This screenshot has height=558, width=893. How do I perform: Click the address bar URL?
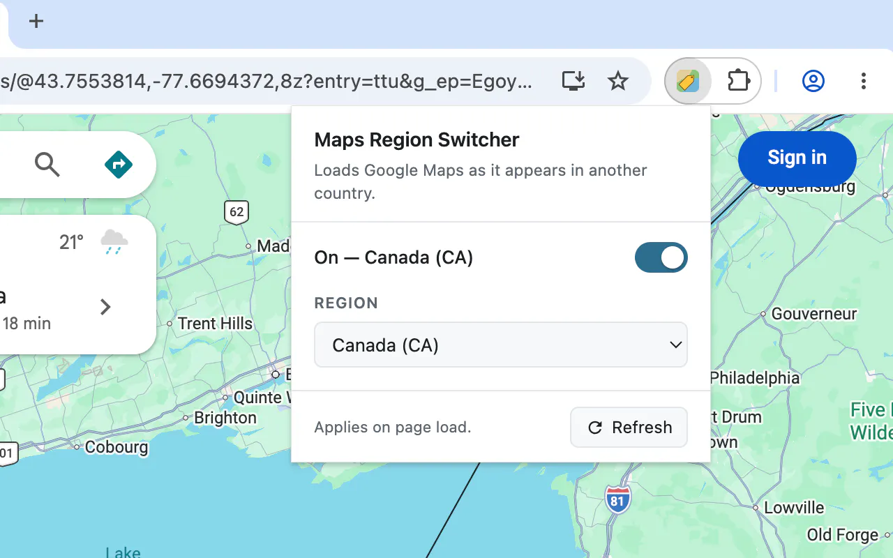click(267, 81)
